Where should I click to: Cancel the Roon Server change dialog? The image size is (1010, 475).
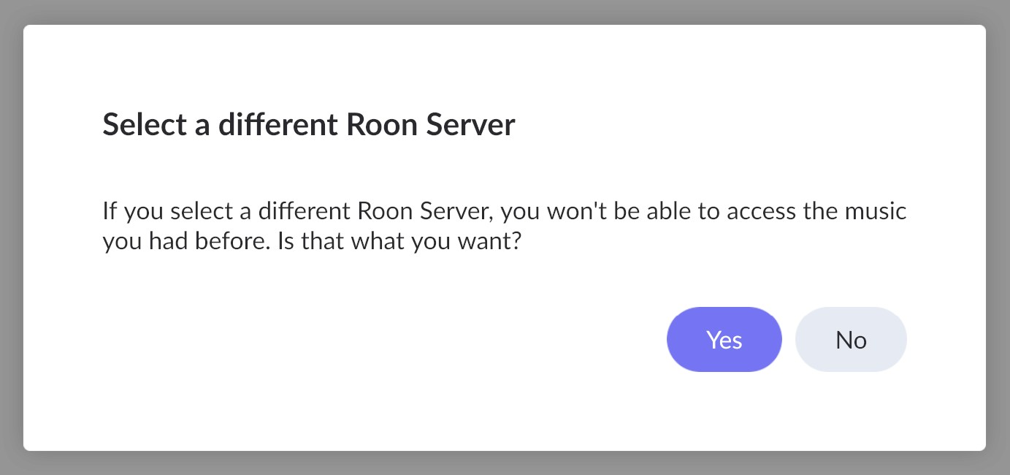[851, 340]
